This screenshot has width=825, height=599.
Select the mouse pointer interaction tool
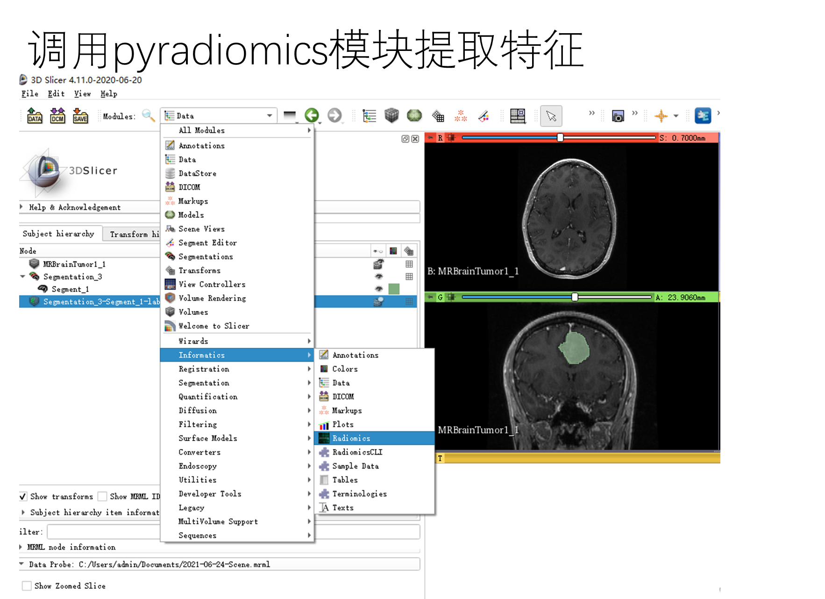[551, 116]
